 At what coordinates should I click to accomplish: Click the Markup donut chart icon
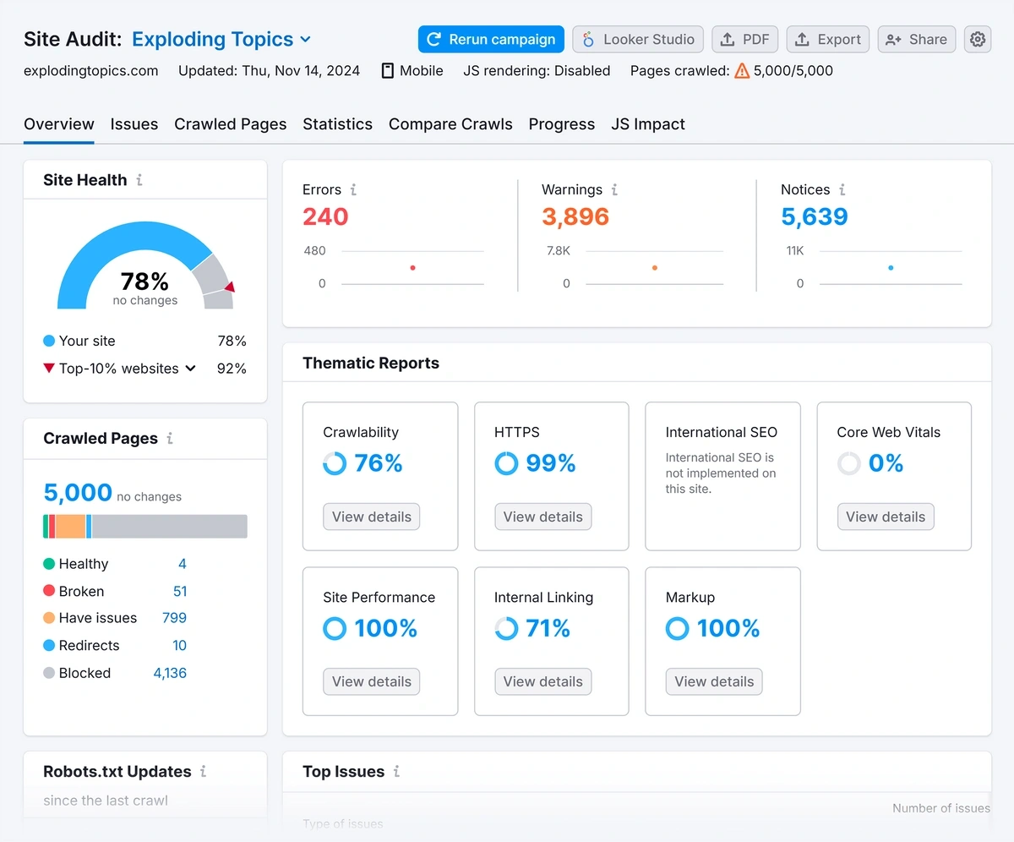pyautogui.click(x=678, y=628)
